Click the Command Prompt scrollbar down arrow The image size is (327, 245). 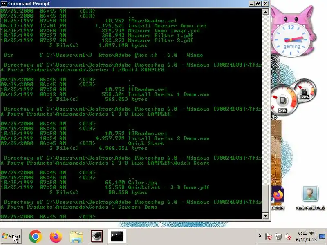point(265,216)
